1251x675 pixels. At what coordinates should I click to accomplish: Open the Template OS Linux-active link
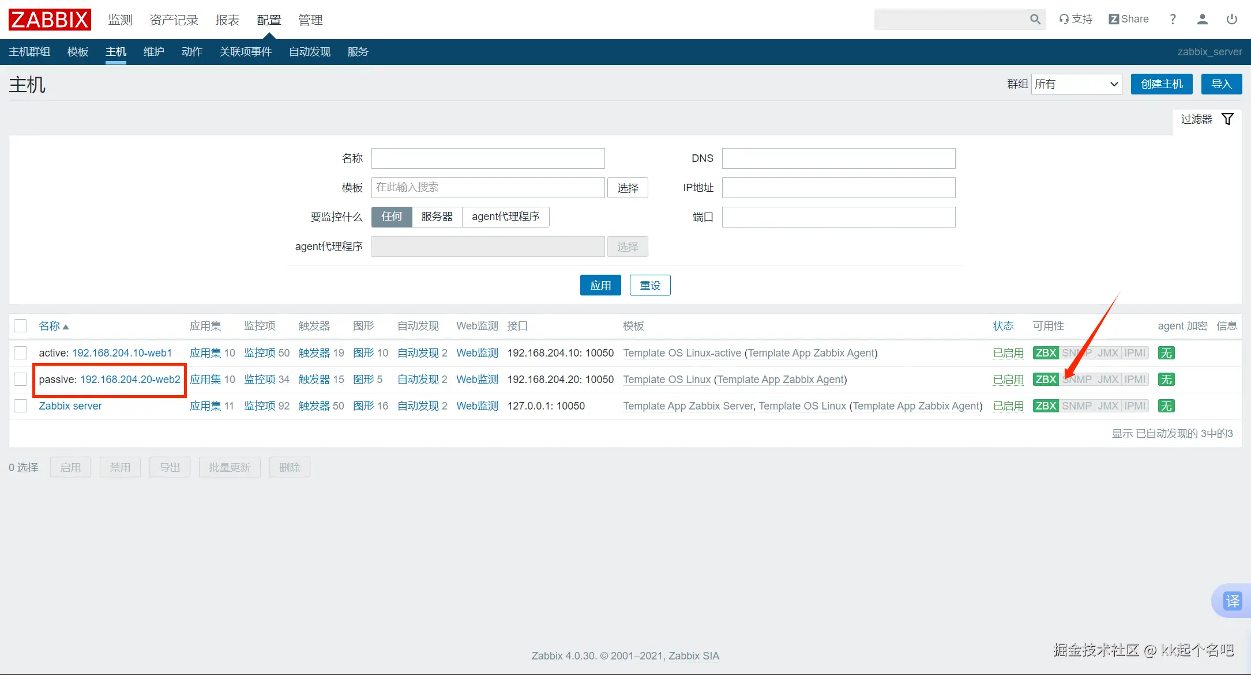682,353
